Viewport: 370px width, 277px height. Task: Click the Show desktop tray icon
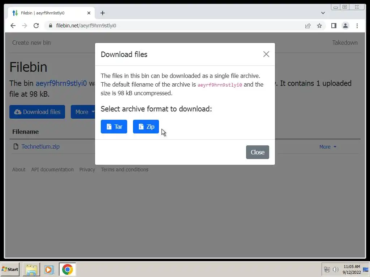(366, 269)
